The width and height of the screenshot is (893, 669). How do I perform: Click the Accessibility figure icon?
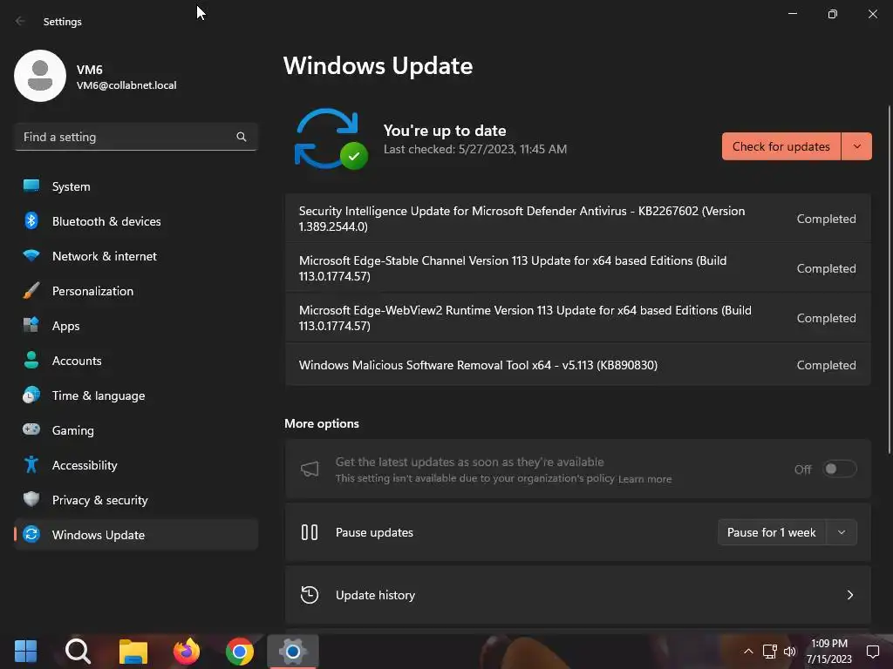click(x=31, y=465)
